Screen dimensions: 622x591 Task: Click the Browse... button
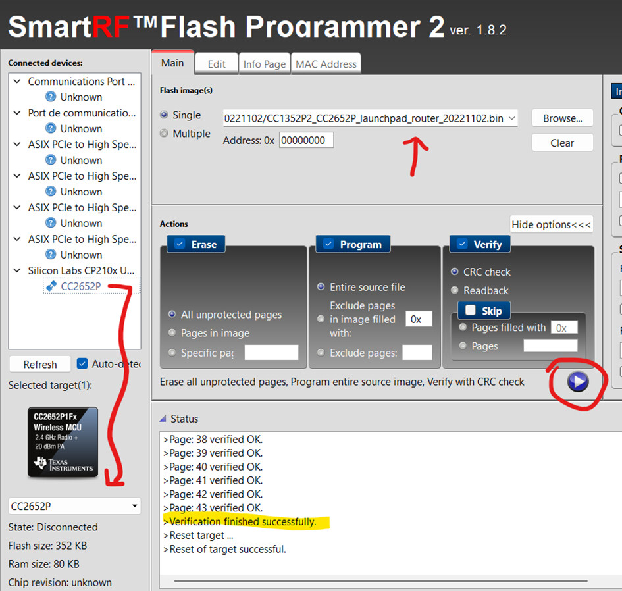(x=563, y=118)
